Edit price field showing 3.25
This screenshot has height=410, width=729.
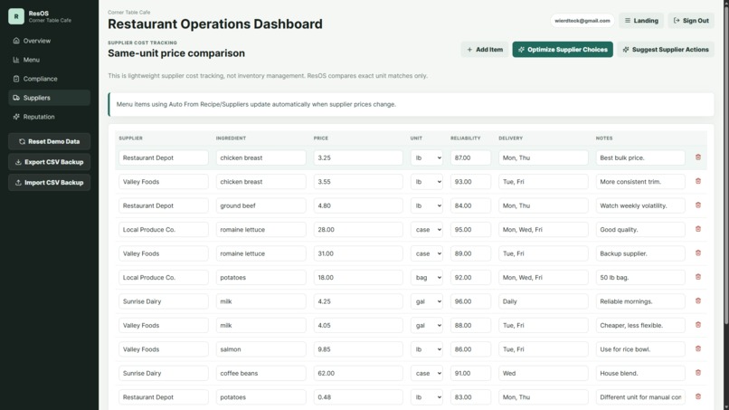click(x=358, y=157)
